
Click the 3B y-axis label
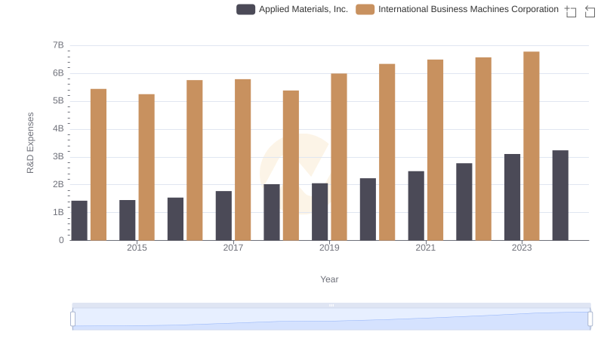[x=58, y=157]
